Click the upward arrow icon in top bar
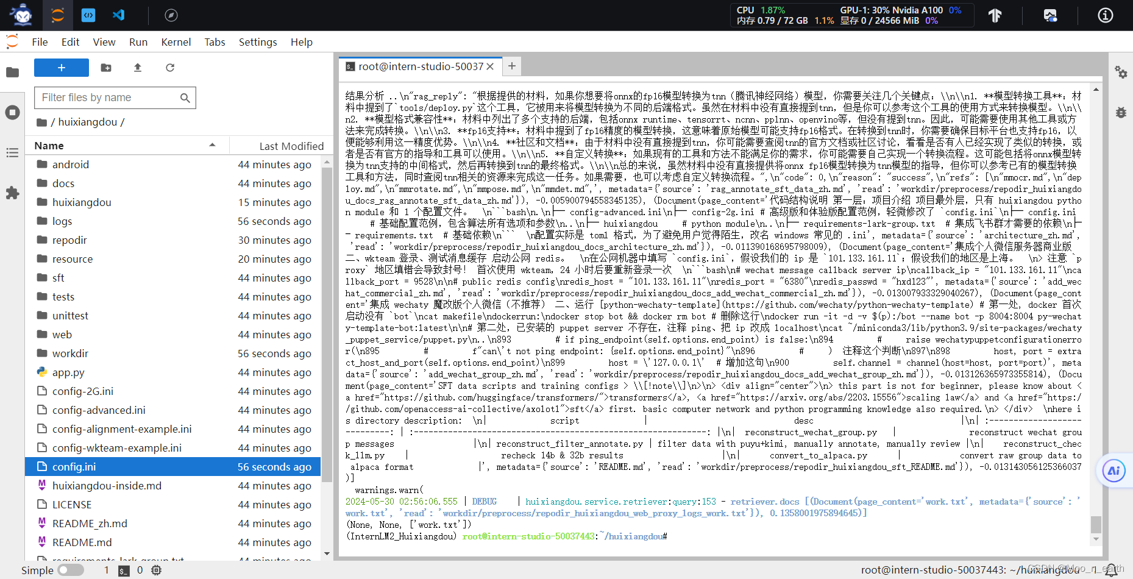This screenshot has width=1133, height=579. [x=995, y=15]
